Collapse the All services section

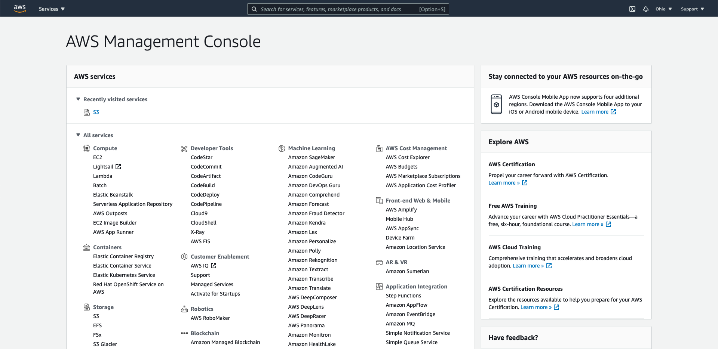tap(78, 135)
